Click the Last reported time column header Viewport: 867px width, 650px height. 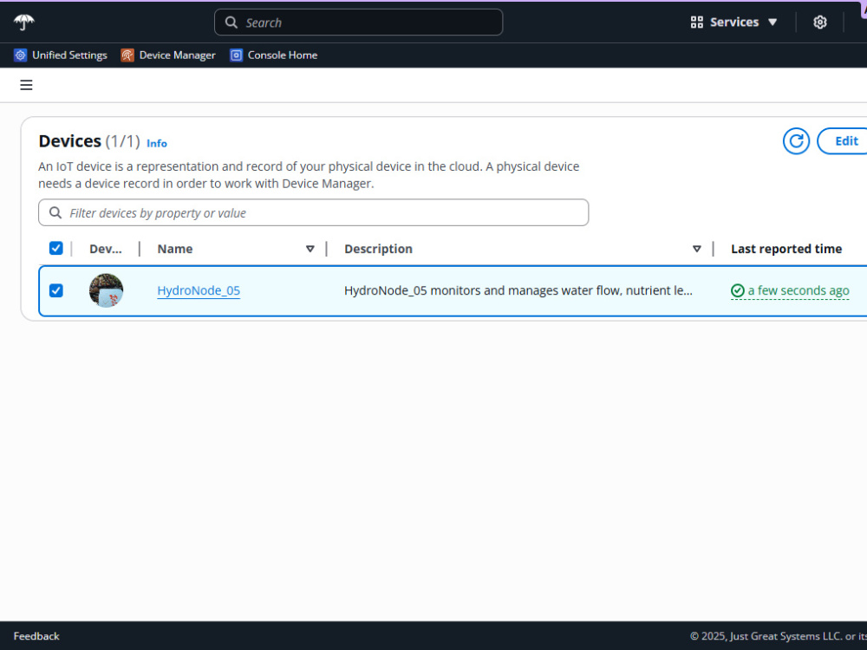pos(786,249)
